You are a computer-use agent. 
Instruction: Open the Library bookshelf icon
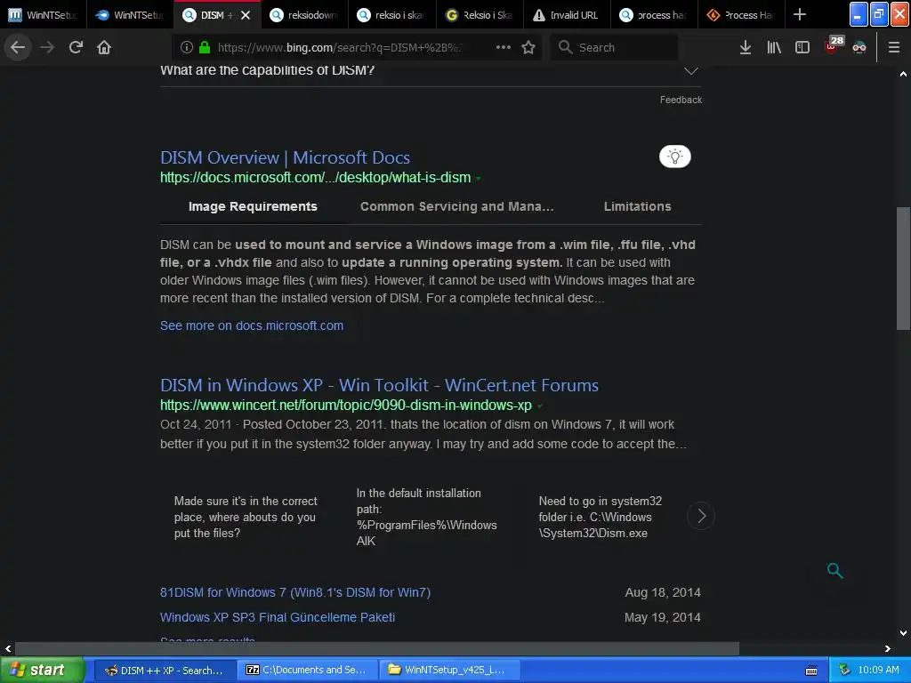point(774,47)
